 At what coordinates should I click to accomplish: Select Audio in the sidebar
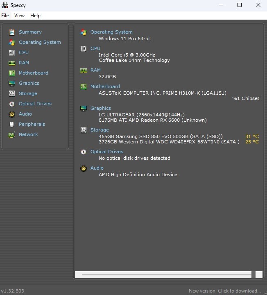tap(25, 114)
